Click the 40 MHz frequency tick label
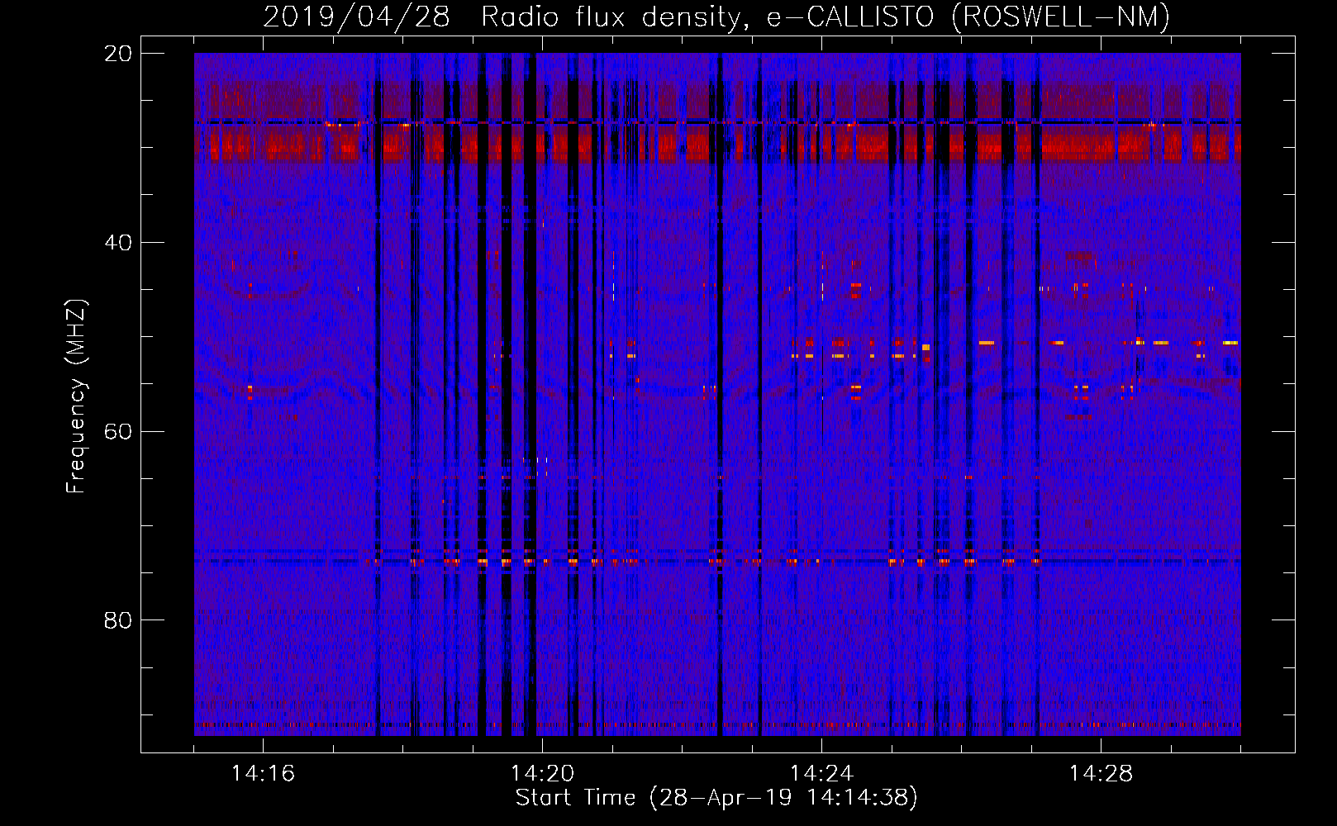 coord(118,243)
